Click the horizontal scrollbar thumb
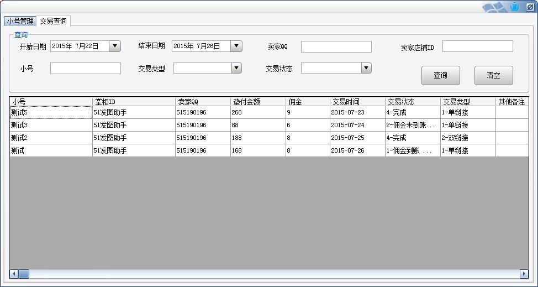This screenshot has height=287, width=538. pyautogui.click(x=24, y=274)
